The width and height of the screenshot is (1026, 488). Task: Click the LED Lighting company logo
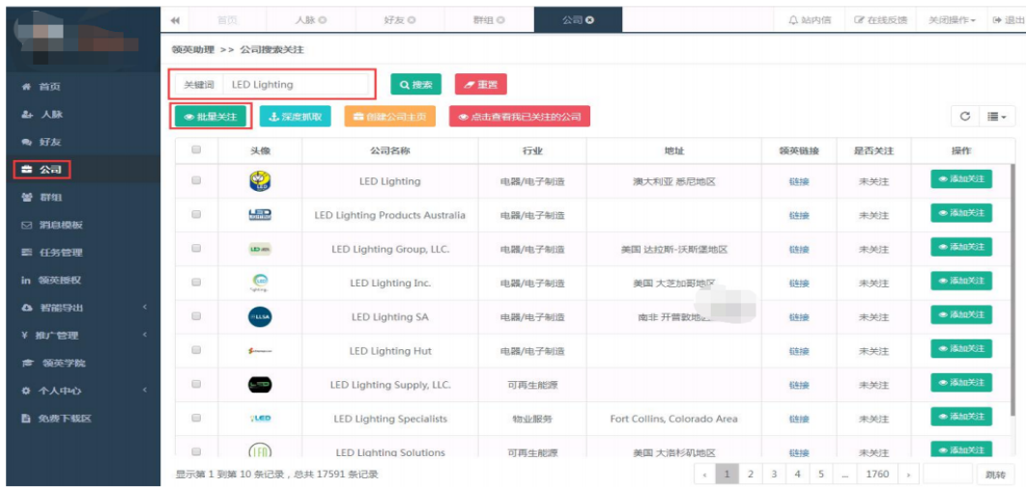pyautogui.click(x=260, y=181)
